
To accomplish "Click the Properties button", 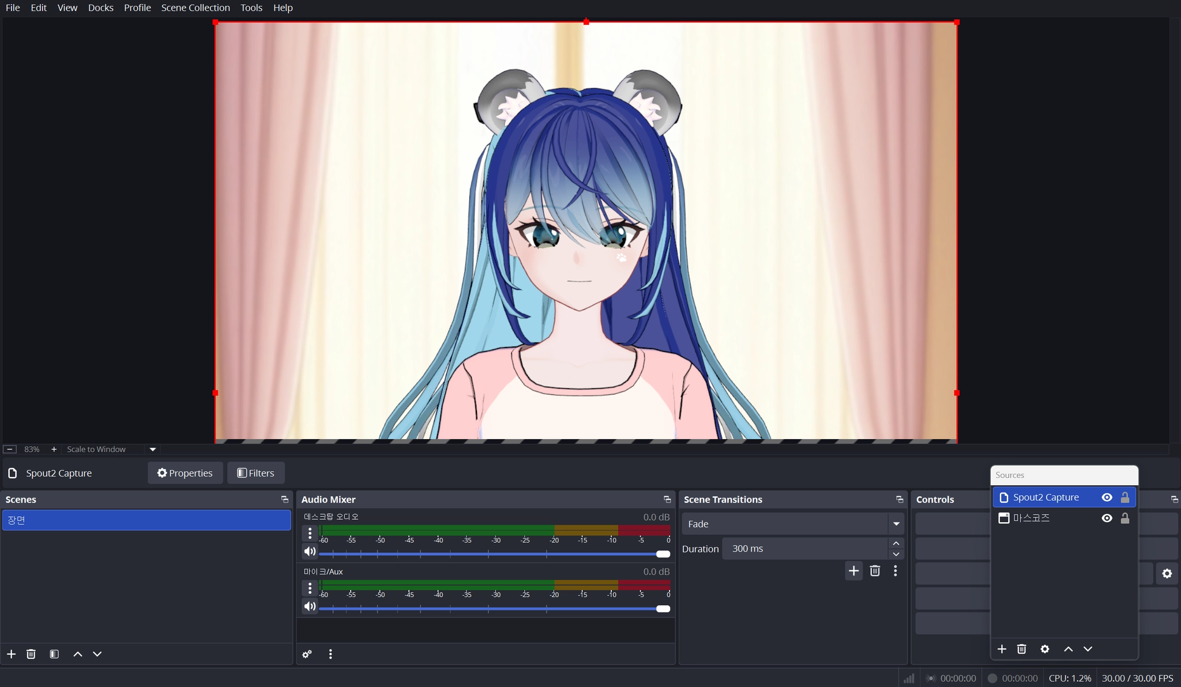I will click(185, 473).
